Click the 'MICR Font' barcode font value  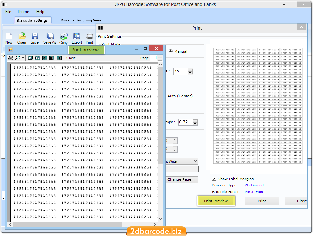pos(254,192)
